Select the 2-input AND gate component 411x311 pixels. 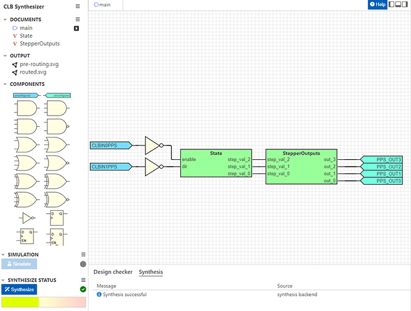point(26,108)
